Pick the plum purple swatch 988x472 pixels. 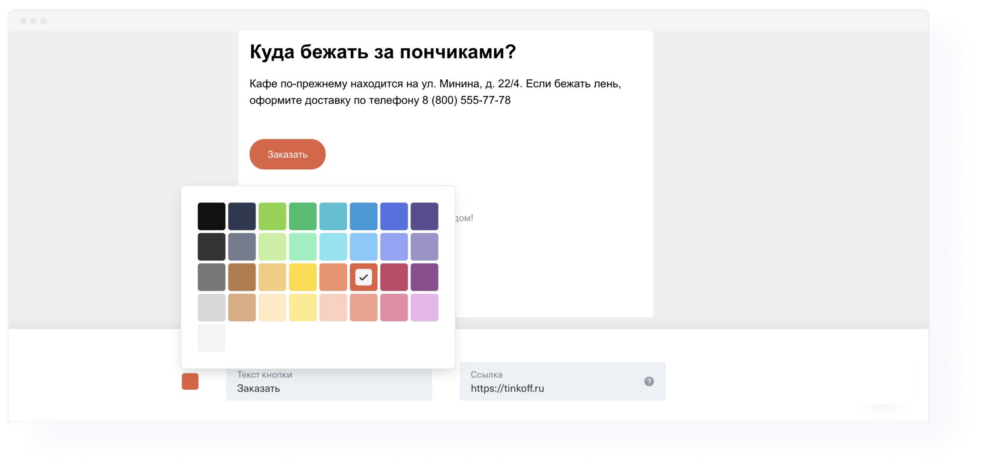(425, 277)
